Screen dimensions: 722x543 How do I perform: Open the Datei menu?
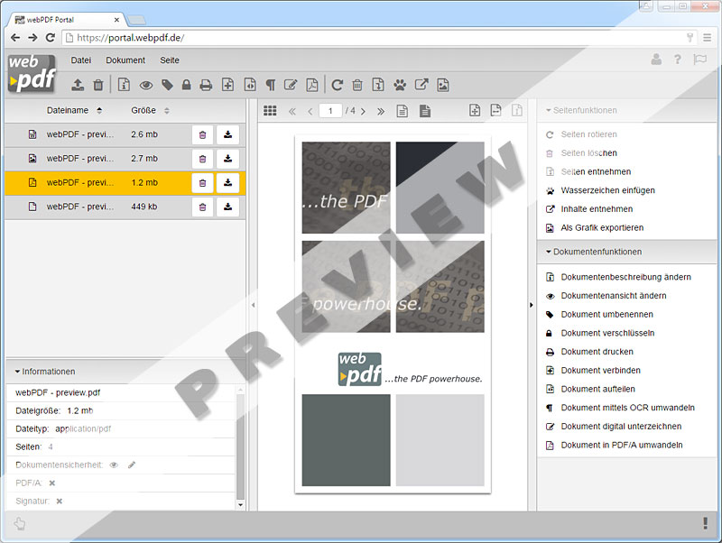click(80, 60)
